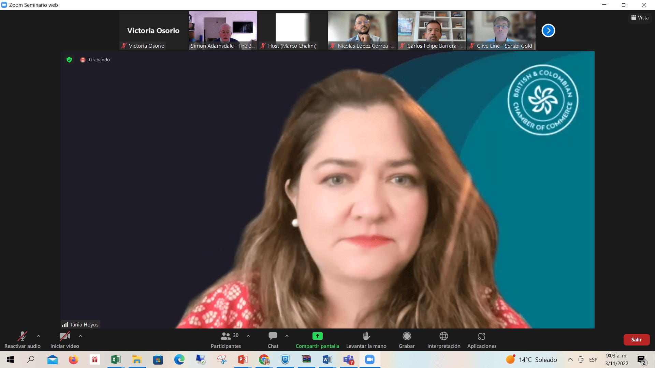The width and height of the screenshot is (655, 368).
Task: Expand the caret next to Chat
Action: tap(287, 336)
